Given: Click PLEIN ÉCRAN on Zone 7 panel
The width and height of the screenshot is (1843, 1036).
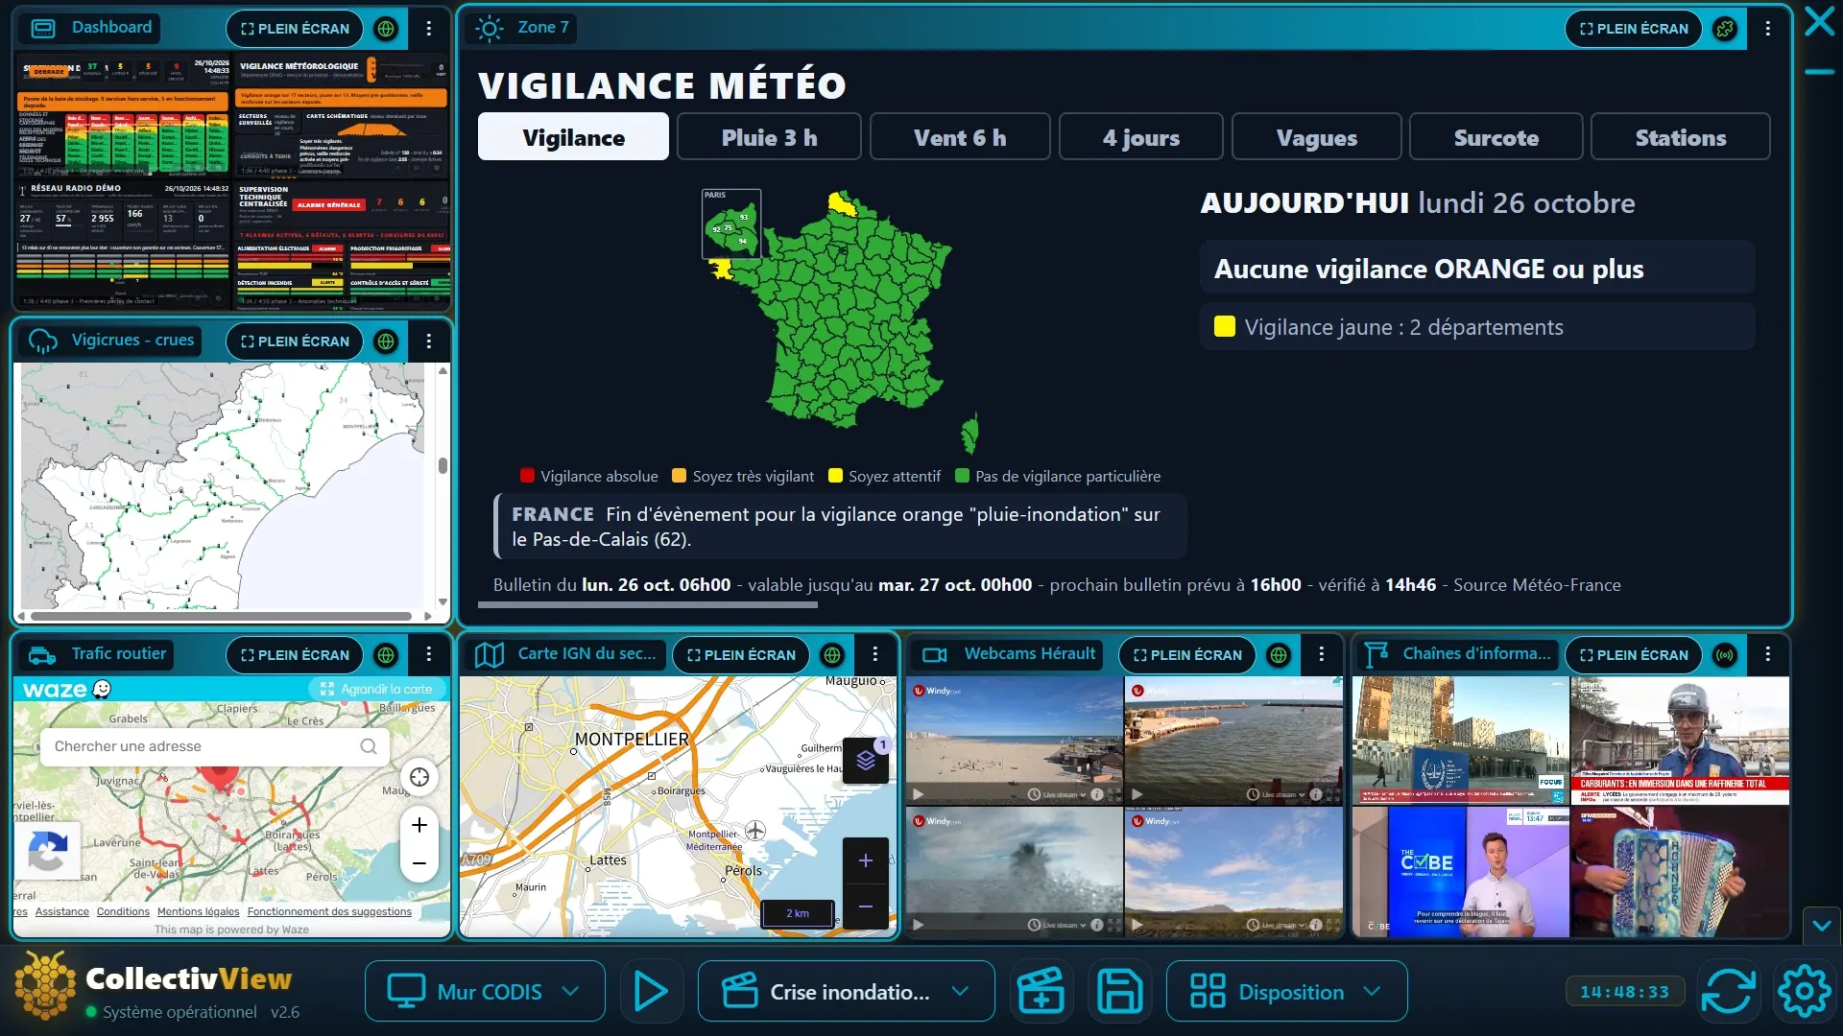Looking at the screenshot, I should 1634,29.
